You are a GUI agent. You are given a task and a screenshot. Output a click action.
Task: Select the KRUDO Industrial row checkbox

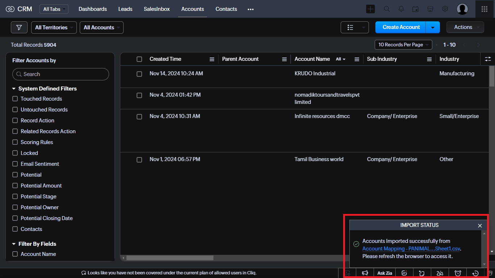click(139, 74)
